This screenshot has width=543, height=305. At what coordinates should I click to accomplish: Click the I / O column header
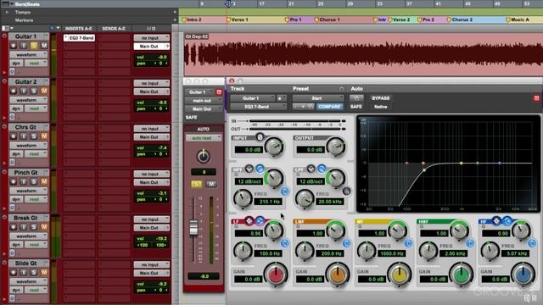[151, 28]
